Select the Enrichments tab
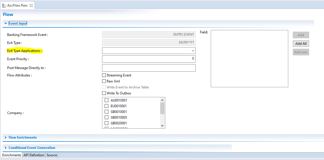 [12, 155]
